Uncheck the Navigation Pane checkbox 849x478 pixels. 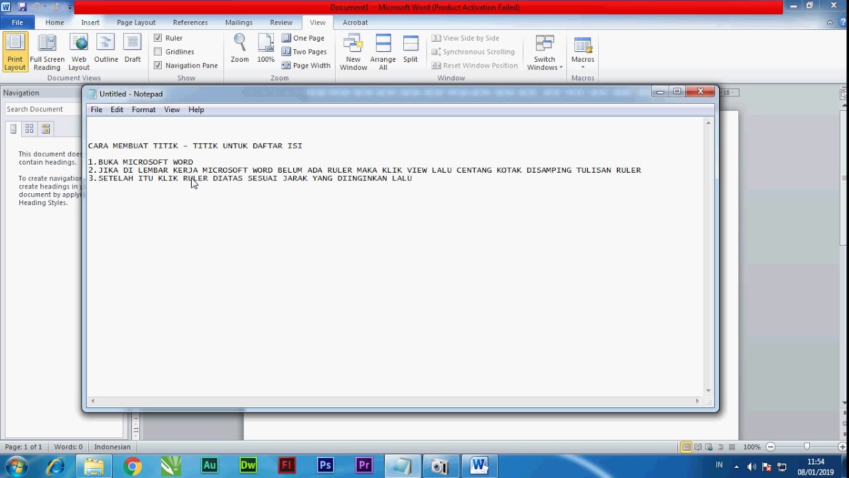(158, 65)
